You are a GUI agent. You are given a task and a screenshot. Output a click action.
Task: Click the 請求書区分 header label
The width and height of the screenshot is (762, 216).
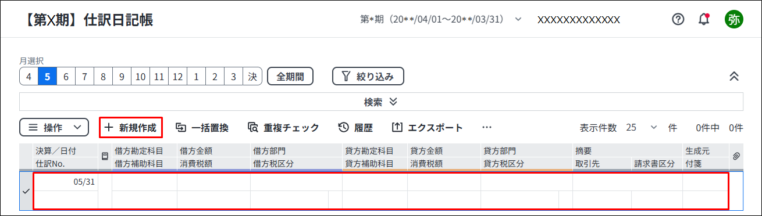click(x=654, y=164)
